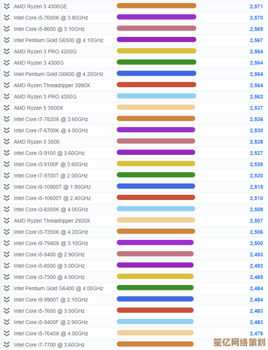The height and width of the screenshot is (350, 268).
Task: Click chevron icon beside Intel Pentium Gold G6400
Action: (6, 288)
